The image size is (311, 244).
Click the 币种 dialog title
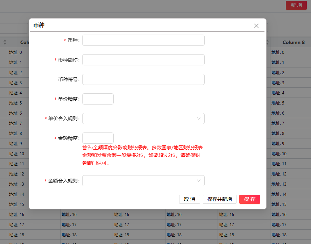coord(39,26)
